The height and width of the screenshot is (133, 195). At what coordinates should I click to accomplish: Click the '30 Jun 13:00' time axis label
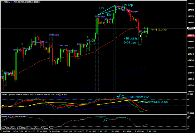click(x=91, y=131)
